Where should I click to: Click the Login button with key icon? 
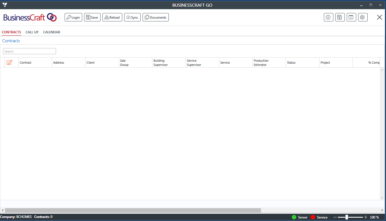click(x=73, y=17)
